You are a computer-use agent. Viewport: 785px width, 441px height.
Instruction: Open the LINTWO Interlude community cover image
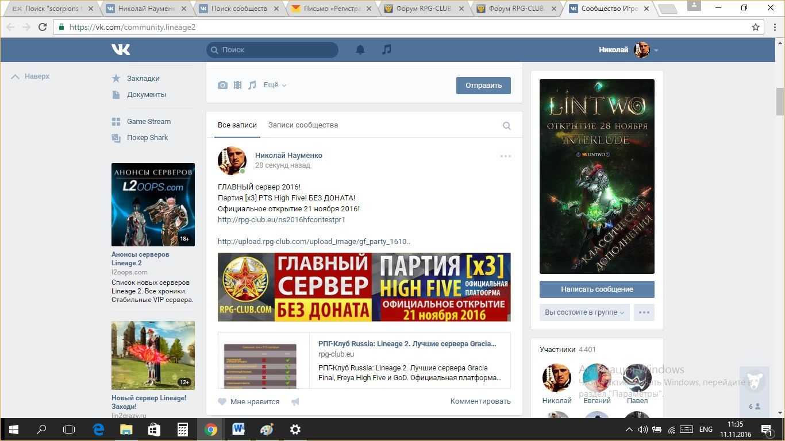click(597, 176)
